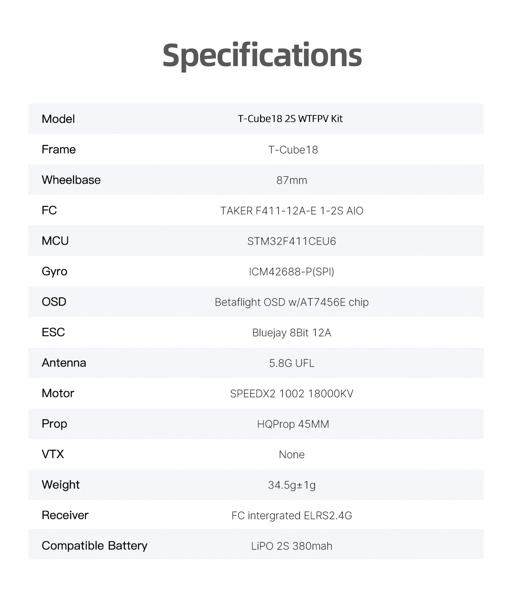Click the TAKER F411-12A-E 1-2S AIO text
This screenshot has width=515, height=598.
(292, 211)
